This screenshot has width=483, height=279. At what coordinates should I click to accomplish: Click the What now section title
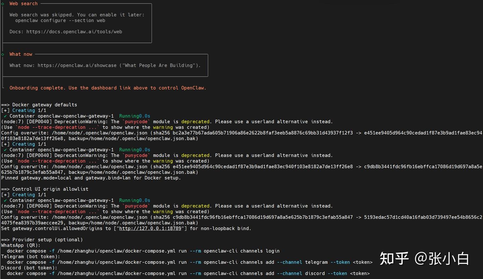(21, 54)
